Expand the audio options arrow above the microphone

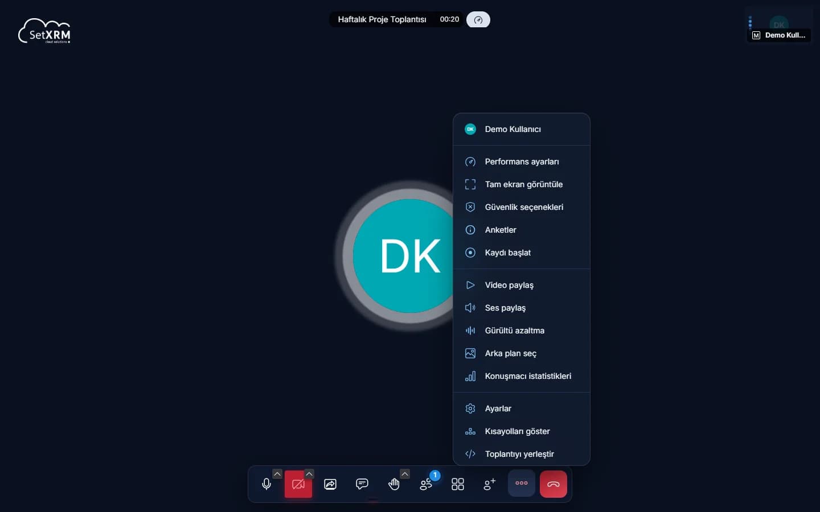(x=277, y=474)
